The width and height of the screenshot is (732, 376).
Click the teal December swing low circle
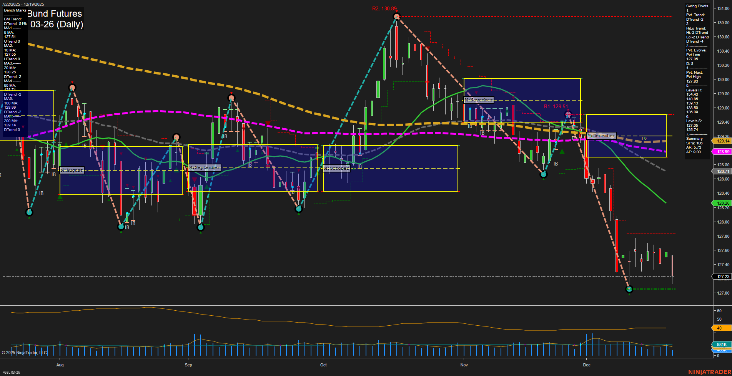(629, 289)
